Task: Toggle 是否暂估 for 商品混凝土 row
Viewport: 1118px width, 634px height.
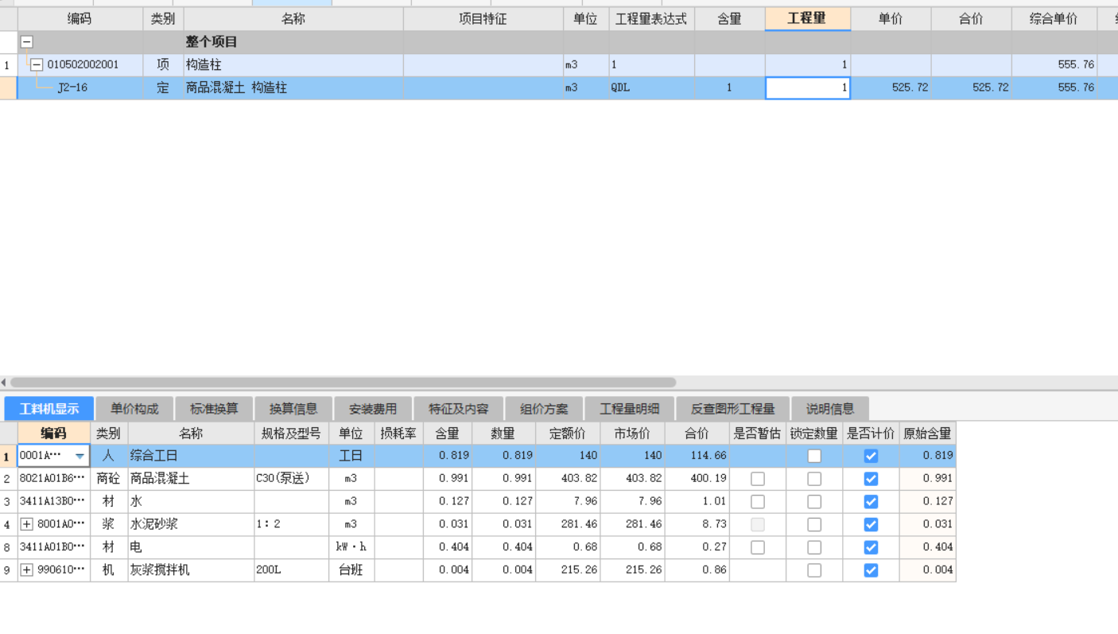Action: [x=758, y=479]
